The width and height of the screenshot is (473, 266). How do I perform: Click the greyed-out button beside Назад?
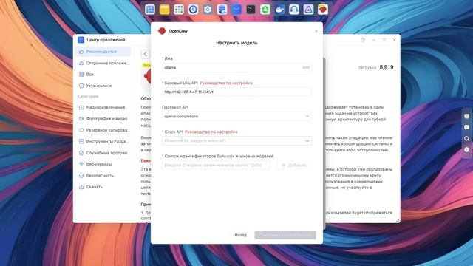coord(285,235)
